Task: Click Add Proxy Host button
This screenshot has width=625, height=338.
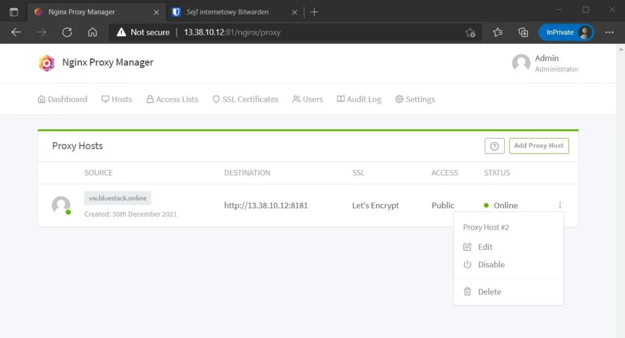Action: pos(539,146)
